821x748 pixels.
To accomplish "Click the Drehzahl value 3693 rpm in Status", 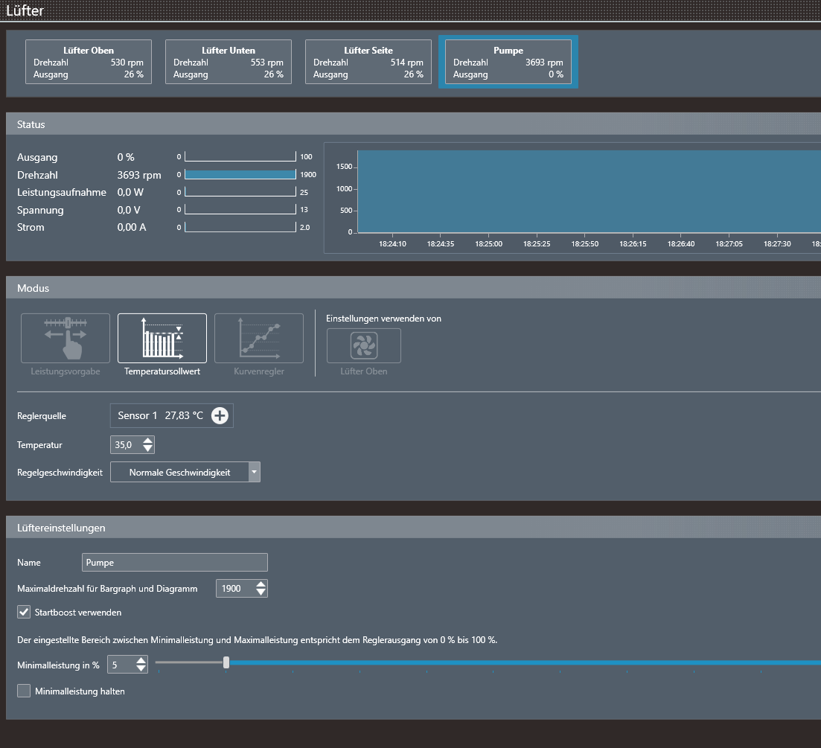I will (139, 175).
